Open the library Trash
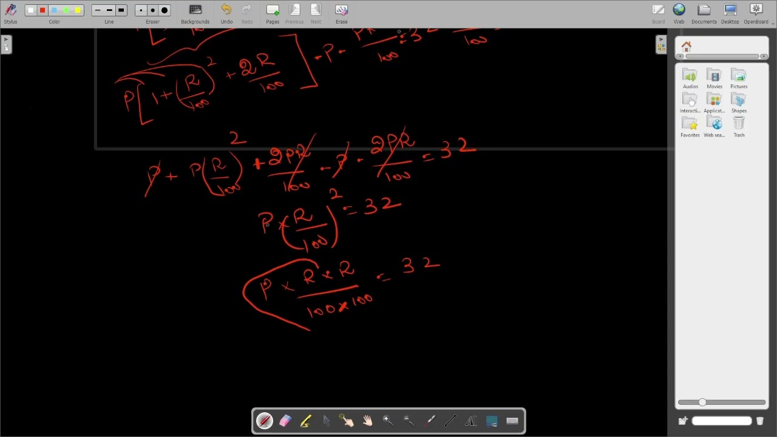The width and height of the screenshot is (777, 437). (739, 127)
